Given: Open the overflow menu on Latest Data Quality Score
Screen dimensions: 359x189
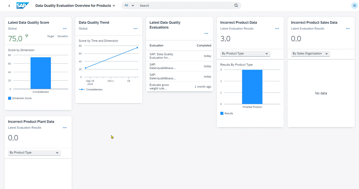Looking at the screenshot, I should click(65, 29).
